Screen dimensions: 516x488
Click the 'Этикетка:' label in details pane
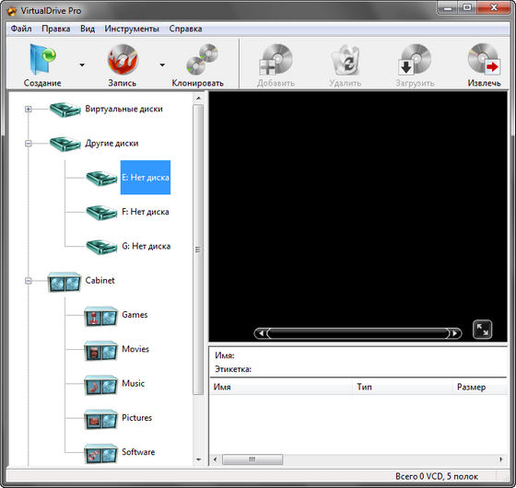[x=233, y=369]
